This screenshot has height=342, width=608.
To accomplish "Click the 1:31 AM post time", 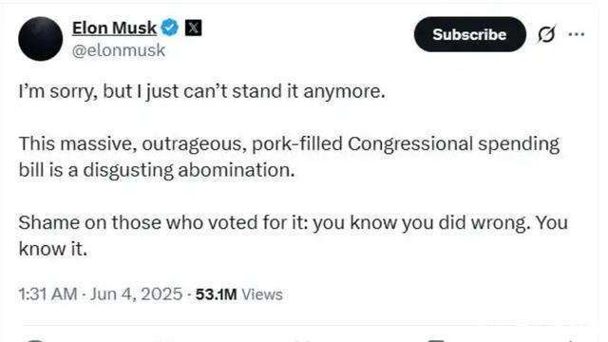I will tap(47, 294).
